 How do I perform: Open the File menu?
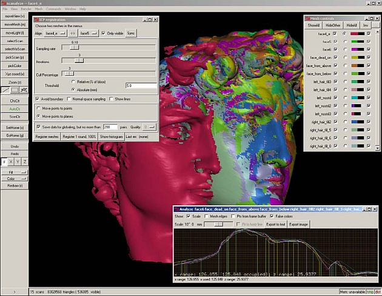pyautogui.click(x=5, y=9)
